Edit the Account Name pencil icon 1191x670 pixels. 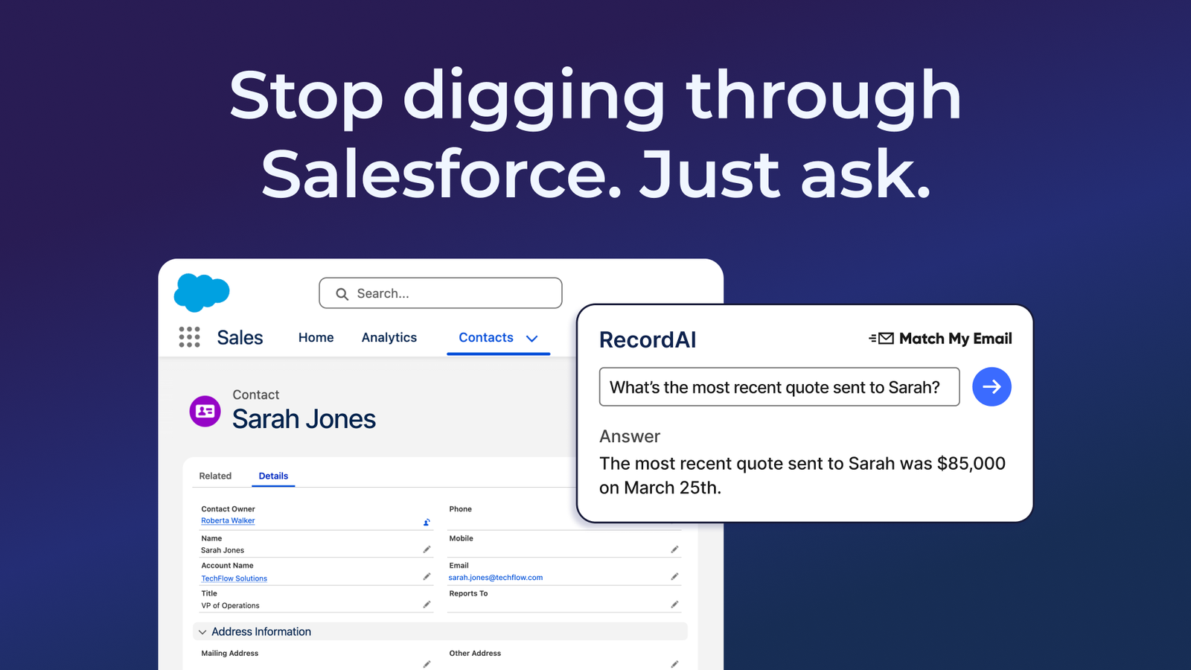427,577
